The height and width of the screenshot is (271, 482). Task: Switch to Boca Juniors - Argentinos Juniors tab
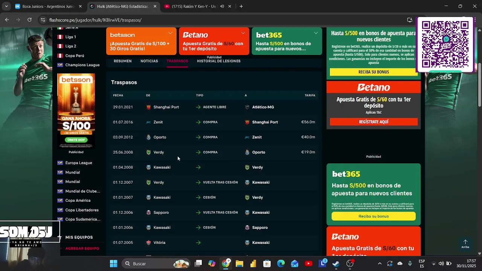click(x=49, y=6)
